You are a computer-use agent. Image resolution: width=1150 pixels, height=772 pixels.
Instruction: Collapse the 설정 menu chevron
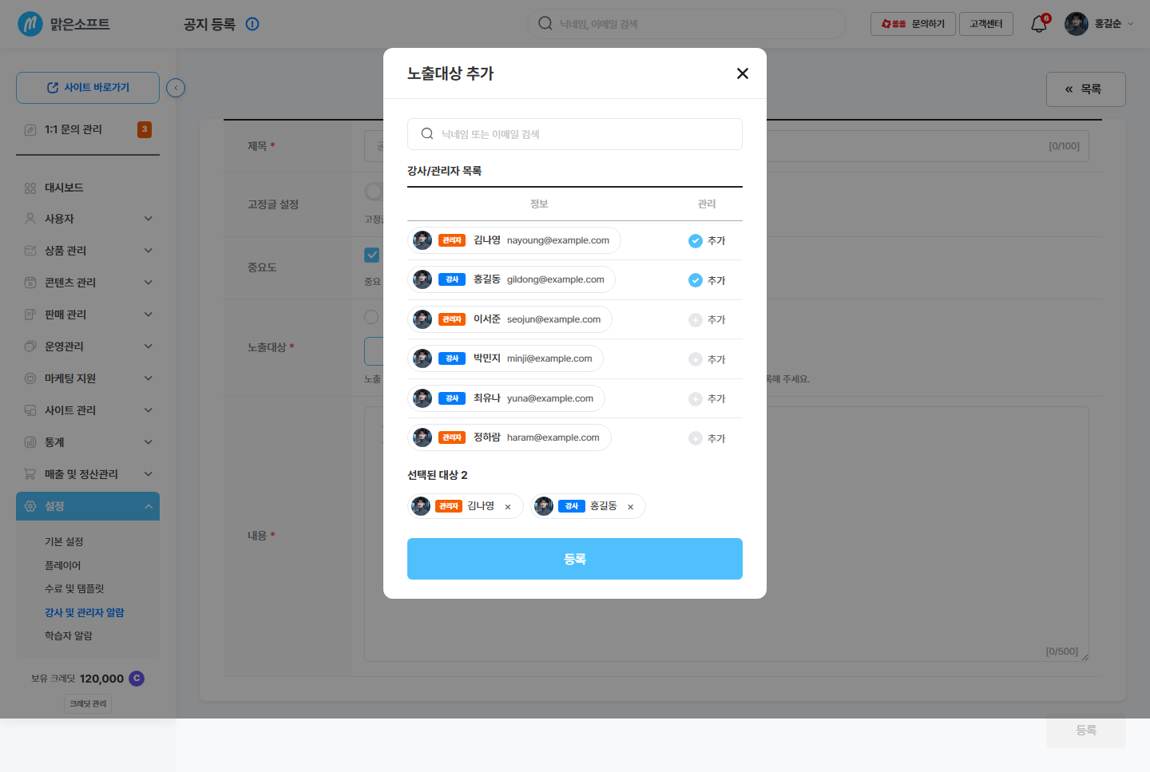[149, 506]
